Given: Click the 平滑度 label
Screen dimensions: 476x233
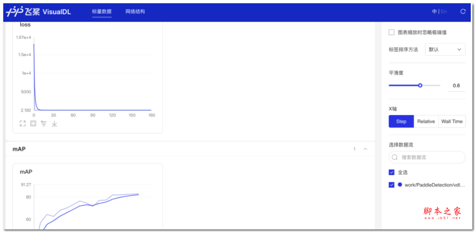Looking at the screenshot, I should [396, 73].
